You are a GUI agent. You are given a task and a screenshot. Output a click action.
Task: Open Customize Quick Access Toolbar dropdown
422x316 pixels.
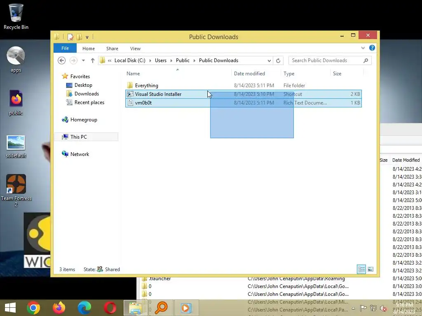pyautogui.click(x=87, y=37)
